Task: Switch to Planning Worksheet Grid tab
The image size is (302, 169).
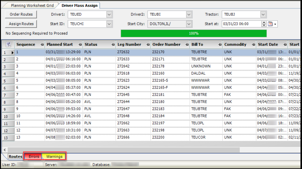Action: click(32, 6)
